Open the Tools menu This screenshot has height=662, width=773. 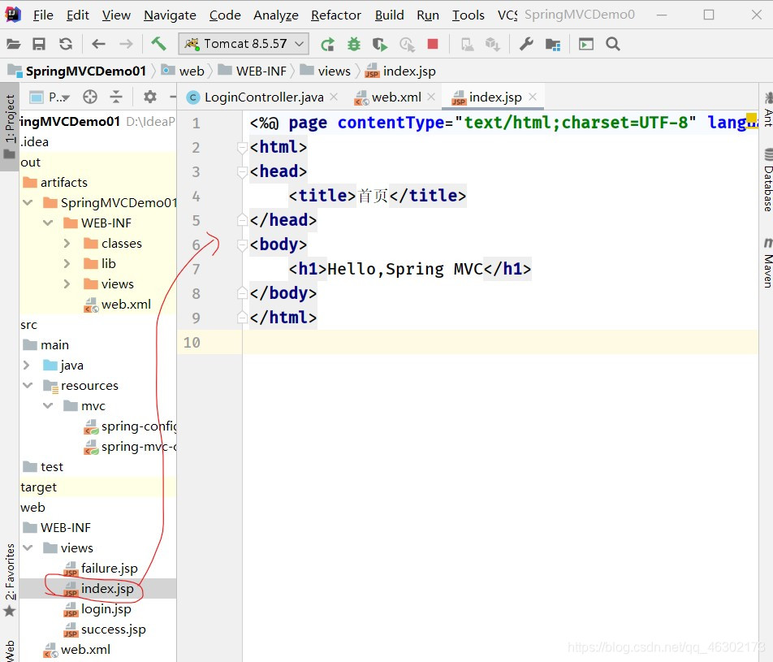469,15
